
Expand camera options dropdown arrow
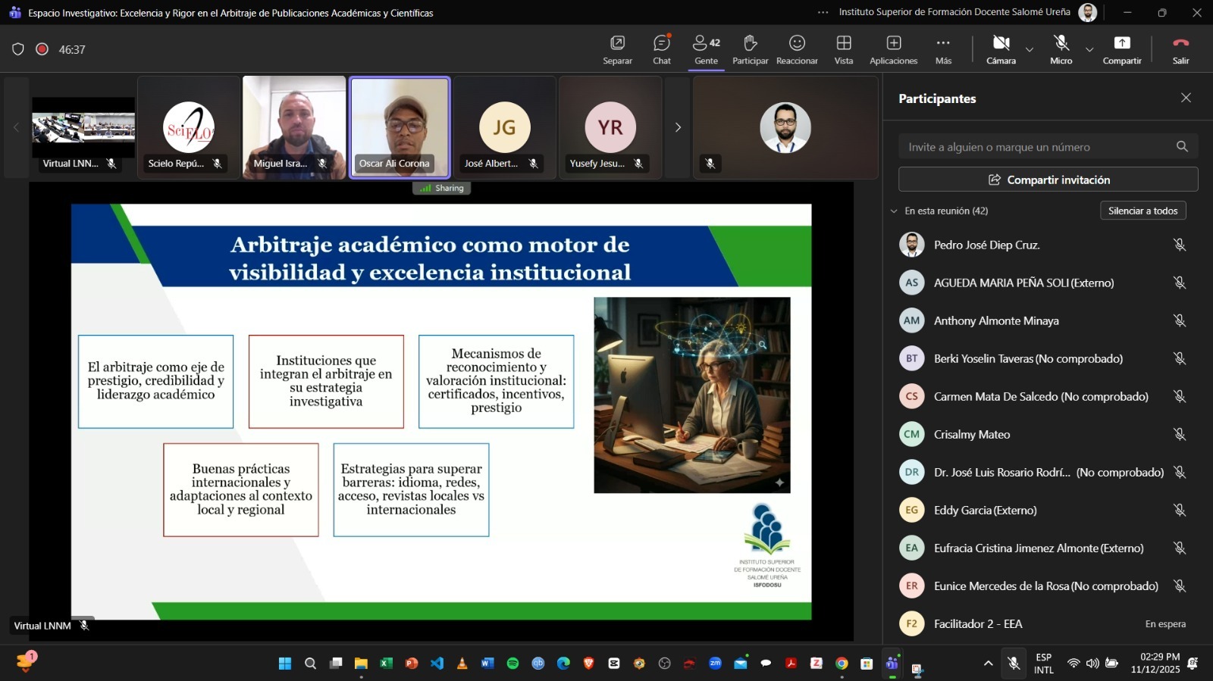click(1030, 50)
